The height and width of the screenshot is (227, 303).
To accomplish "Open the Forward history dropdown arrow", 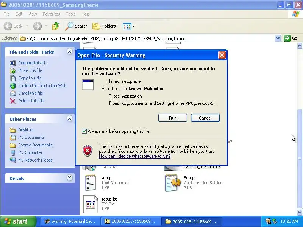I will pos(46,26).
